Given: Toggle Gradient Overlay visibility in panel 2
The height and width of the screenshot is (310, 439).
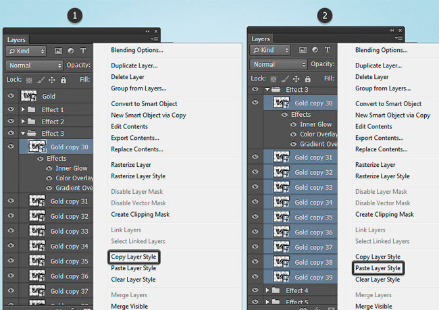Looking at the screenshot, I should pos(293,145).
